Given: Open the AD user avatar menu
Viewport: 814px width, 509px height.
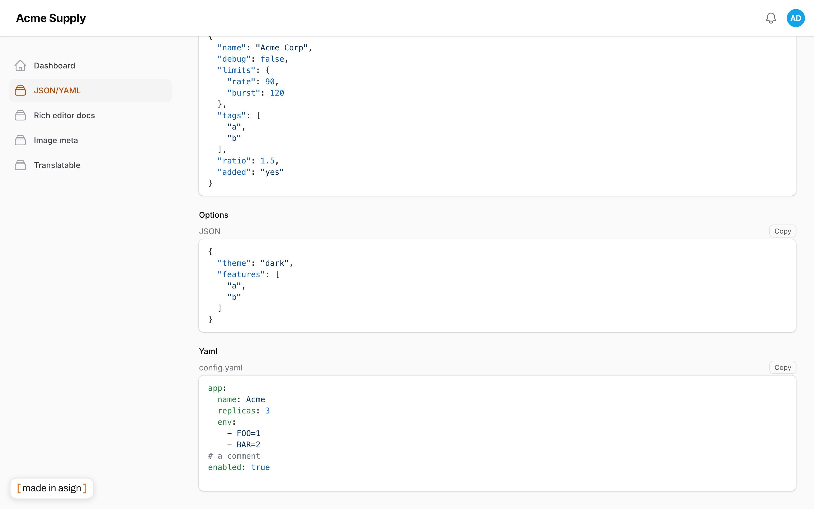Looking at the screenshot, I should click(796, 18).
